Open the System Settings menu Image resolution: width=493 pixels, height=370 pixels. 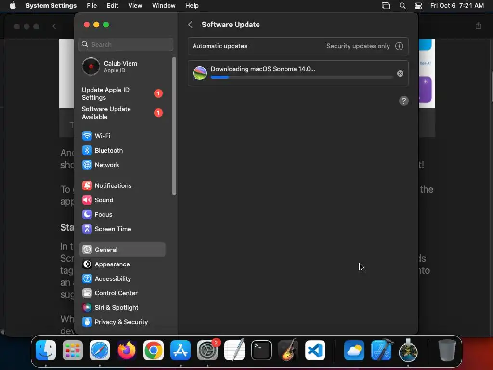click(x=51, y=6)
